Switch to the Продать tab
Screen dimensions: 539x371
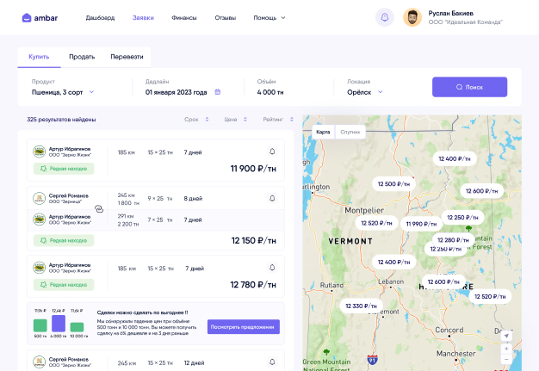point(82,57)
